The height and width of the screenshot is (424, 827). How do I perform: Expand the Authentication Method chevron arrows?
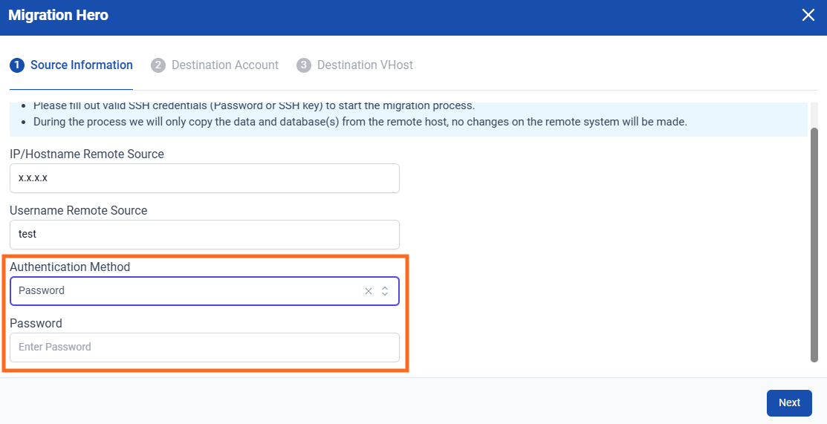click(x=385, y=291)
